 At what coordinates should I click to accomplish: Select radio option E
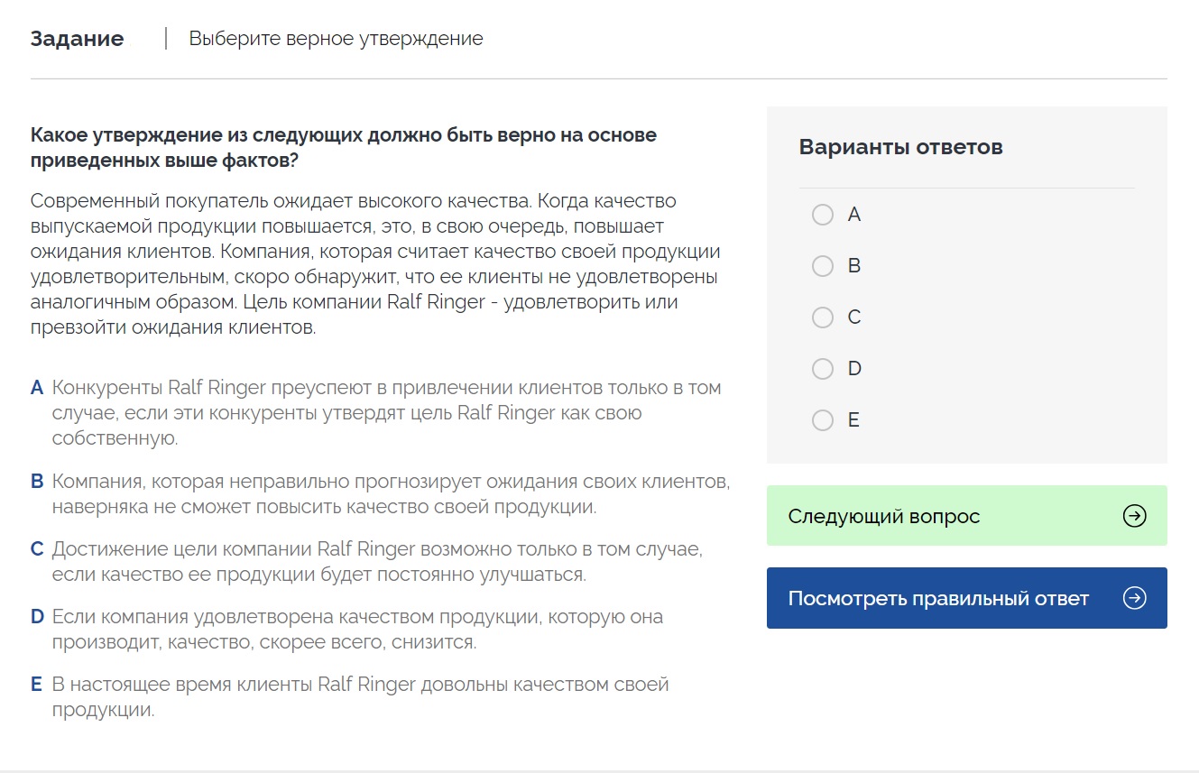[822, 420]
